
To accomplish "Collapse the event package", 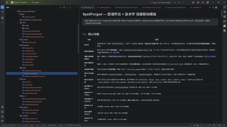I will 18,79.
